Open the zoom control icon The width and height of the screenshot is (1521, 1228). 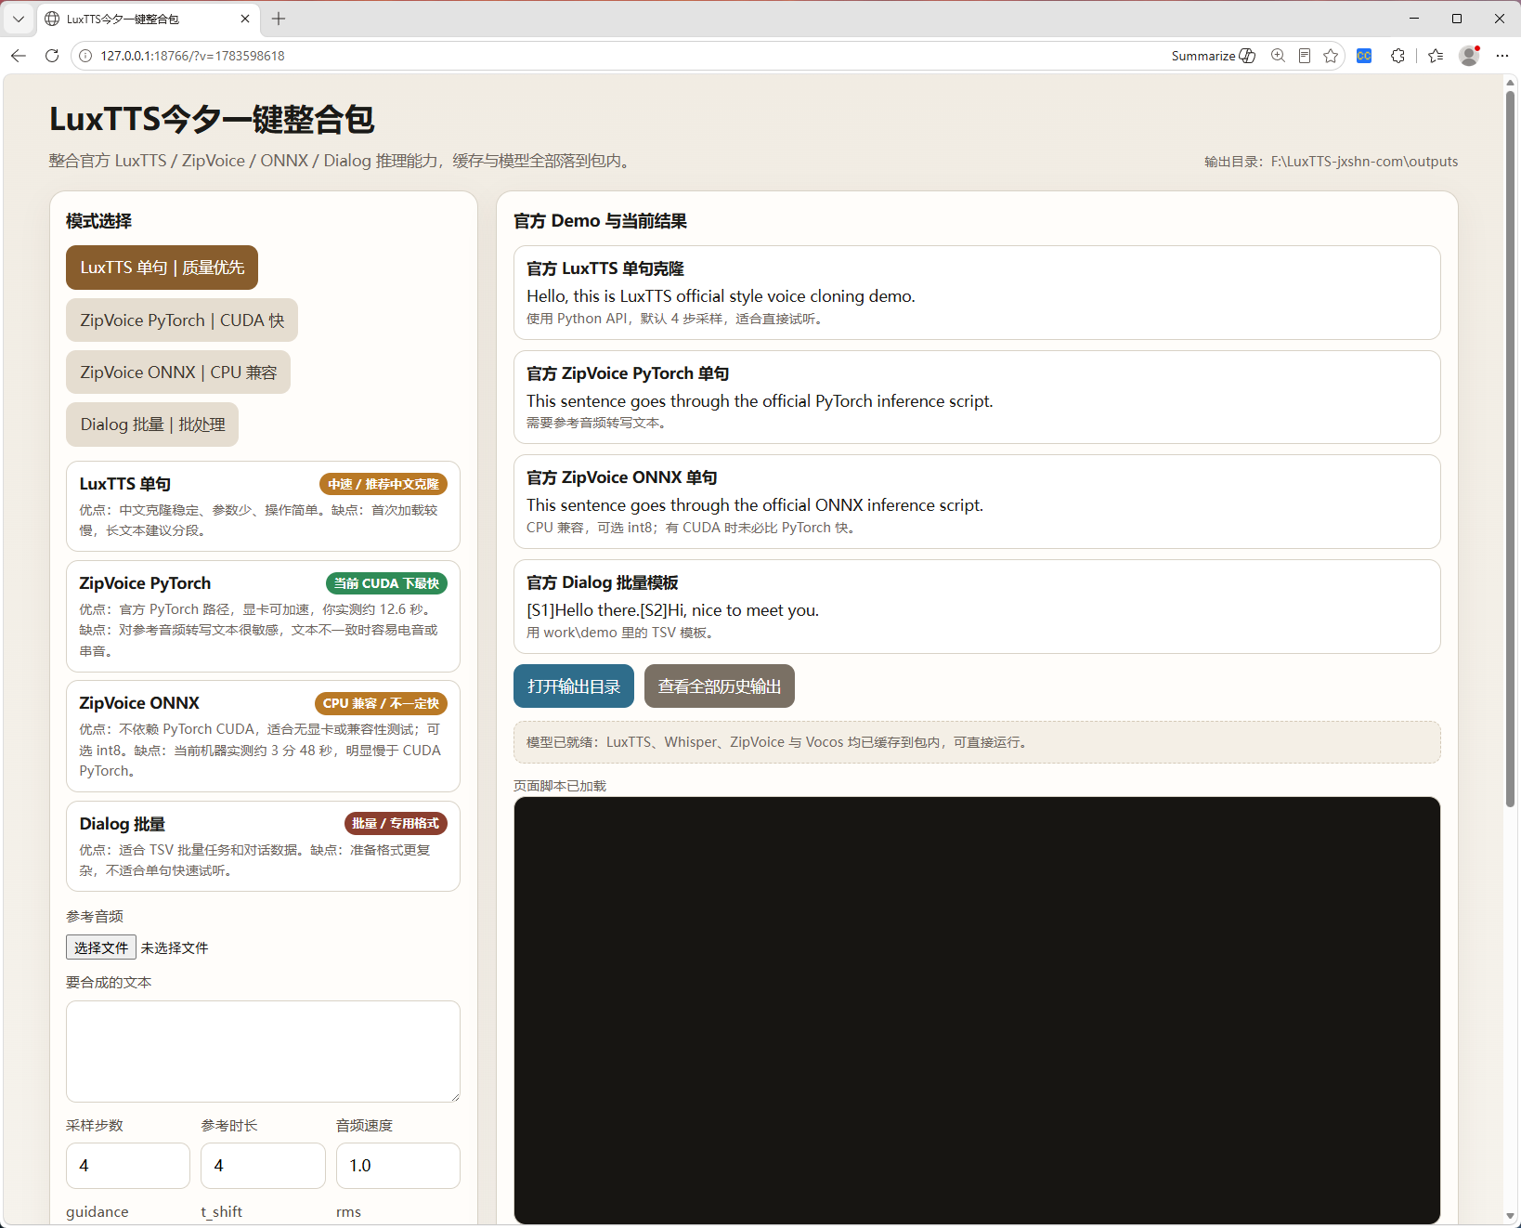1279,56
